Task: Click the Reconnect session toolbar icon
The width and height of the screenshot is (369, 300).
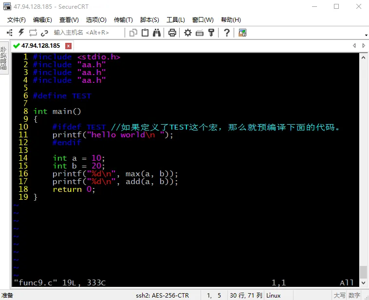Action: tap(33, 33)
